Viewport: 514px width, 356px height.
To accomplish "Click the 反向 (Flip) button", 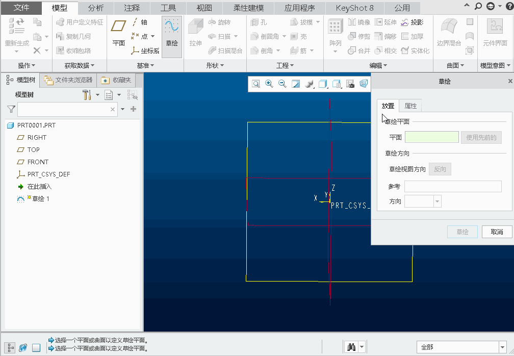I will point(440,169).
